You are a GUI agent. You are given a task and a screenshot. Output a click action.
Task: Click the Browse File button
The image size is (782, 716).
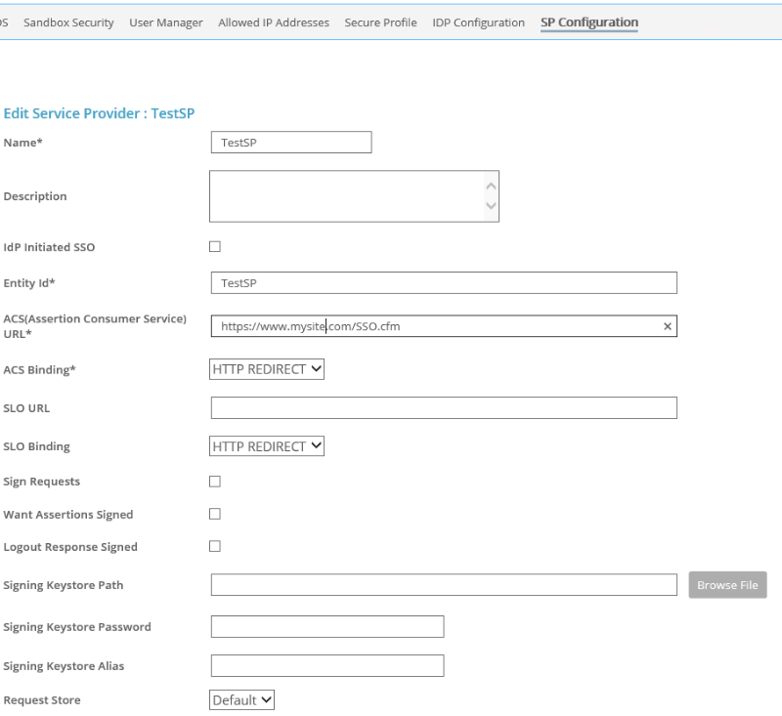727,585
